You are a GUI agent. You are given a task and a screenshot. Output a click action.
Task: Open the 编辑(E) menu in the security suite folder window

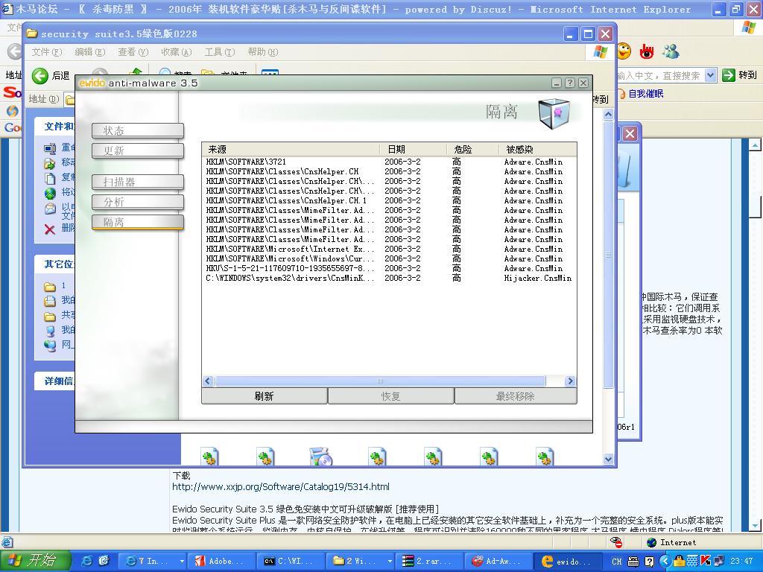tap(89, 52)
